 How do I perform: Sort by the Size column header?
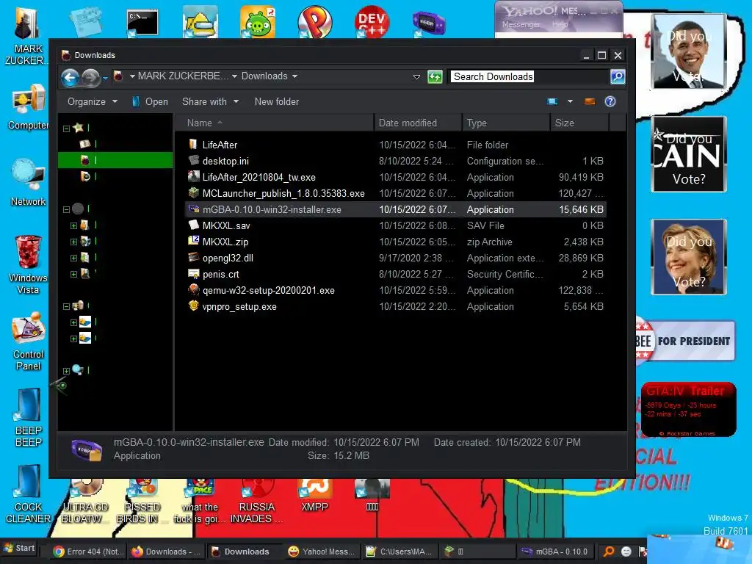(x=579, y=123)
